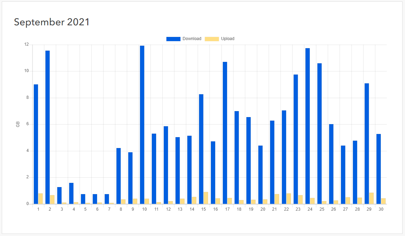Screen dimensions: 405x236
Task: Click the x-axis label 27
Action: (x=345, y=209)
